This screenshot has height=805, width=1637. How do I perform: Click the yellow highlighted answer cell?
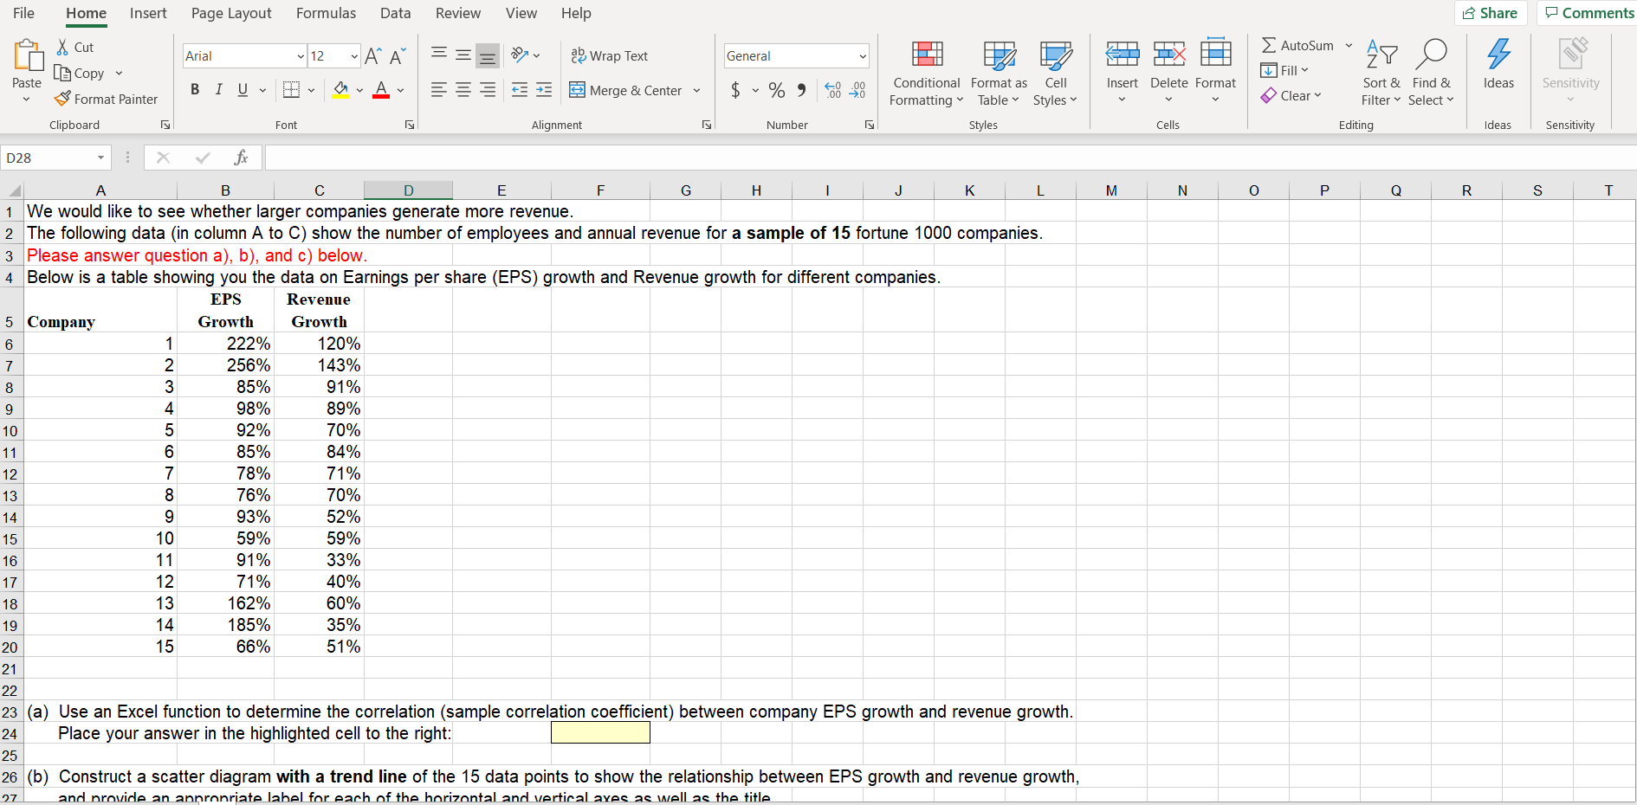click(600, 733)
